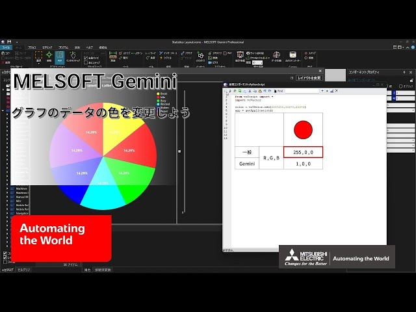Select the Misc row in the catalog tree

pyautogui.click(x=19, y=201)
